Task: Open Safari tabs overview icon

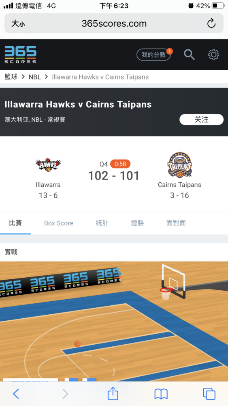Action: (209, 394)
